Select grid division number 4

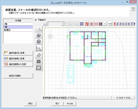click(123, 24)
